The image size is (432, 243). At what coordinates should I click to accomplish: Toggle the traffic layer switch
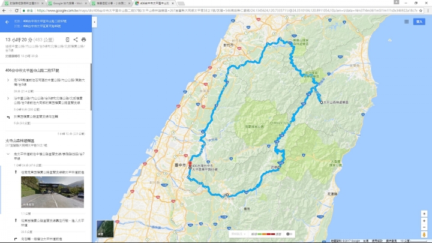pyautogui.click(x=289, y=234)
